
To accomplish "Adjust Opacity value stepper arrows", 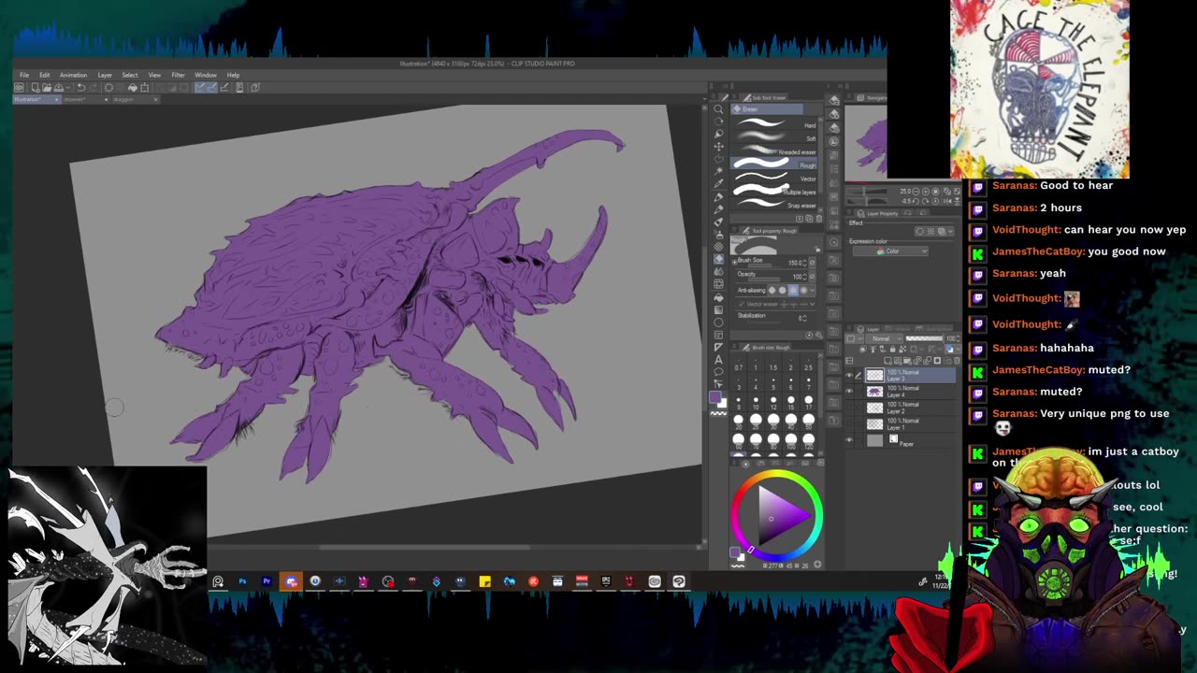I will tap(805, 277).
